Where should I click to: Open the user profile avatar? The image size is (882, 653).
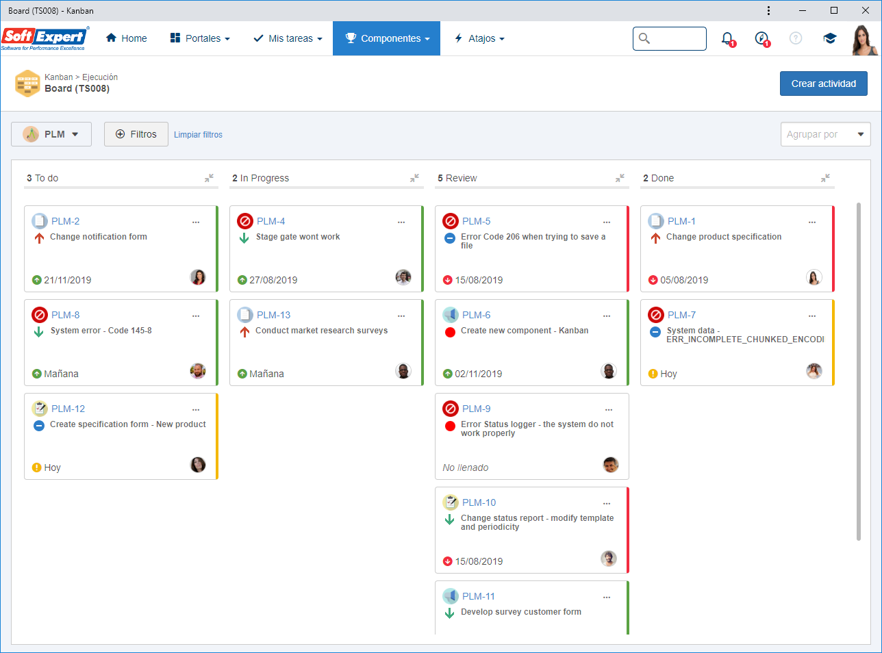tap(864, 40)
